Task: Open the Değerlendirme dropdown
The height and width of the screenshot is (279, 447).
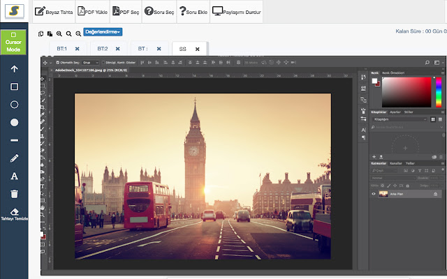Action: click(103, 32)
